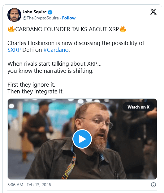Click the 'you know the narrative is shifting' line
This screenshot has width=164, height=193.
click(x=50, y=71)
